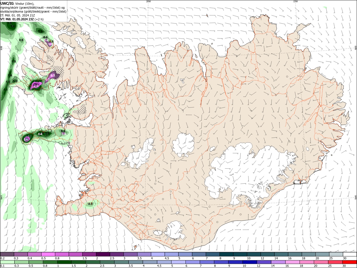Click the white 0.5 value on purple snow patch
The width and height of the screenshot is (357, 268).
[53, 75]
